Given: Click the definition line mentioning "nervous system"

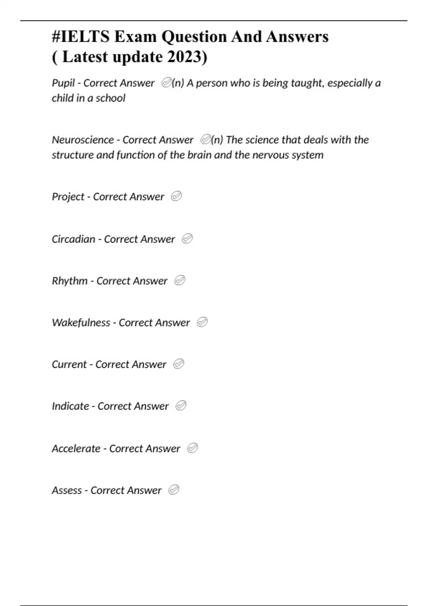Looking at the screenshot, I should tap(188, 155).
